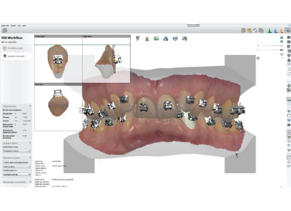
Task: Select the bracket on the upper right central incisor
Action: 144,107
